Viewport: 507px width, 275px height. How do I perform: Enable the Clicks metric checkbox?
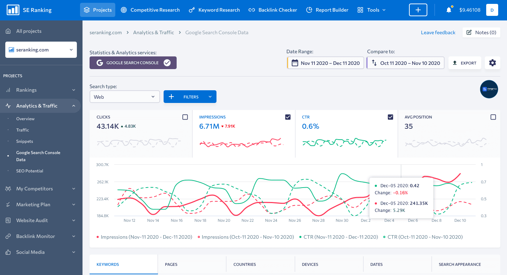[x=185, y=117]
